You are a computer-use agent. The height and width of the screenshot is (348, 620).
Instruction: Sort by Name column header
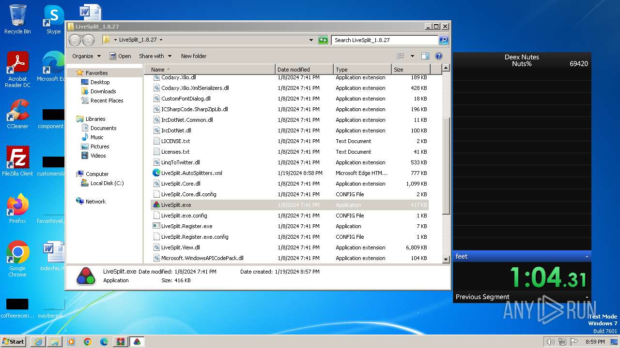[210, 70]
